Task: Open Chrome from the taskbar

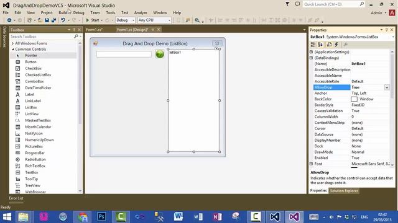Action: pyautogui.click(x=82, y=217)
